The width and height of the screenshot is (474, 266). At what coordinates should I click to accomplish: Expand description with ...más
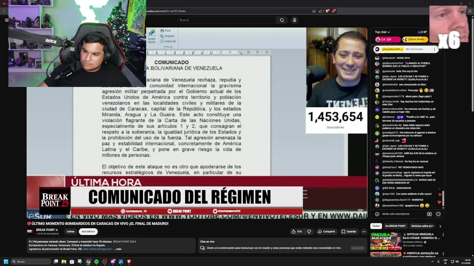coord(118,249)
